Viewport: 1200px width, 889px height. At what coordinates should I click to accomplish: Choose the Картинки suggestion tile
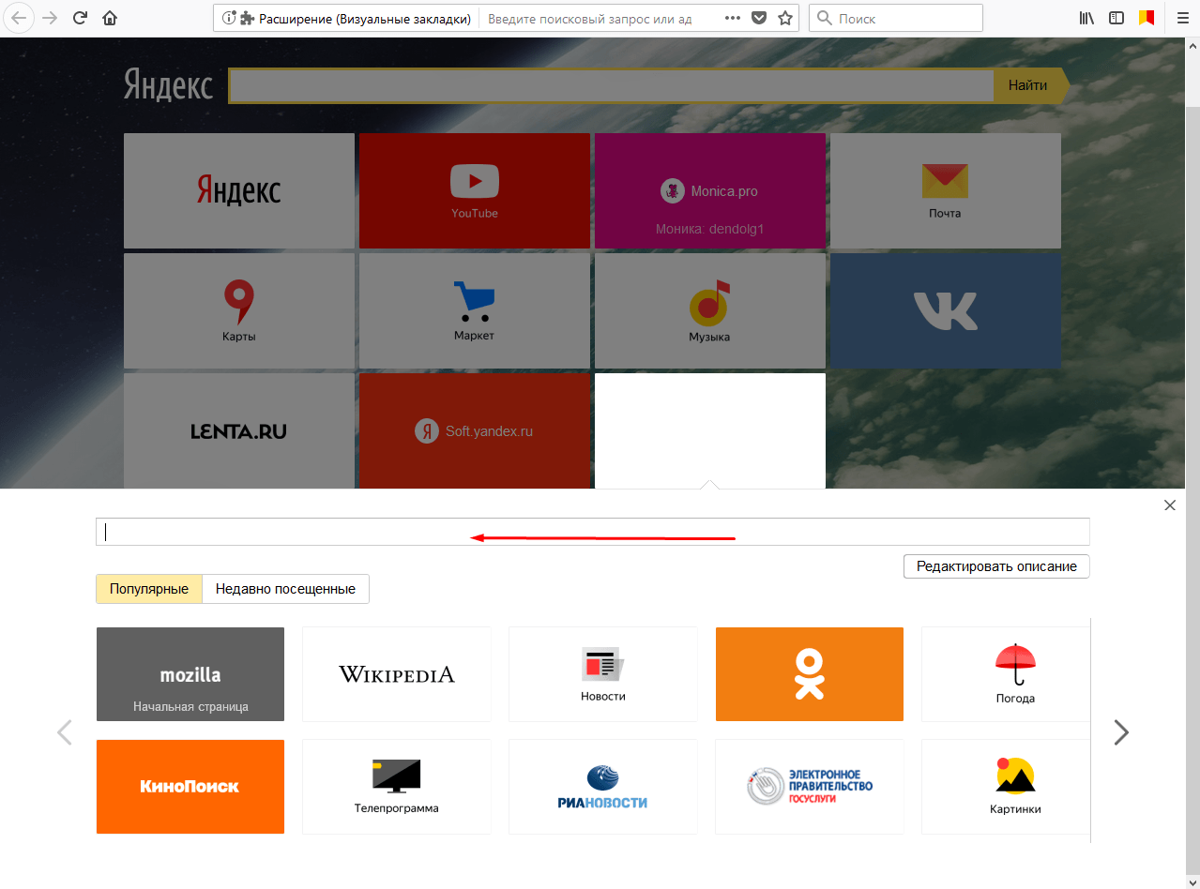point(1006,787)
